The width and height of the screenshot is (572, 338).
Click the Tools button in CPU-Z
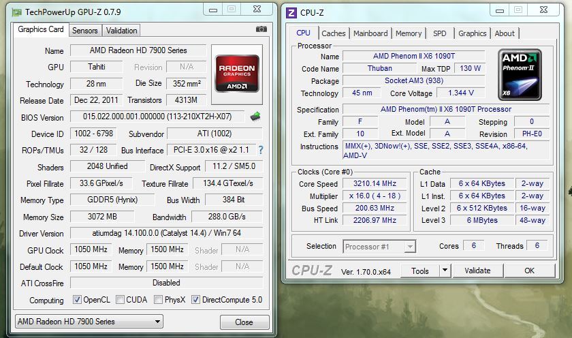click(420, 271)
